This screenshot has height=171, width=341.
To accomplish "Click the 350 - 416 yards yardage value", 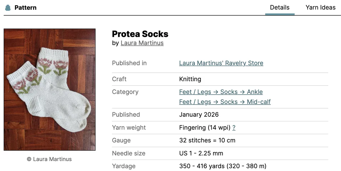I will pyautogui.click(x=223, y=166).
